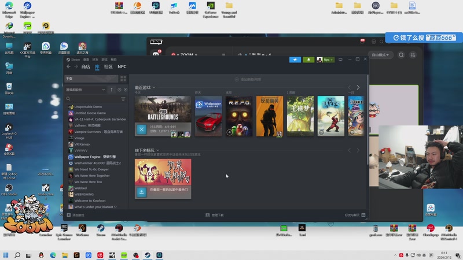Open Steam icon in the taskbar
This screenshot has height=260, width=463.
pyautogui.click(x=148, y=255)
